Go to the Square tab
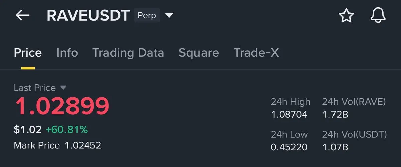 click(x=199, y=53)
